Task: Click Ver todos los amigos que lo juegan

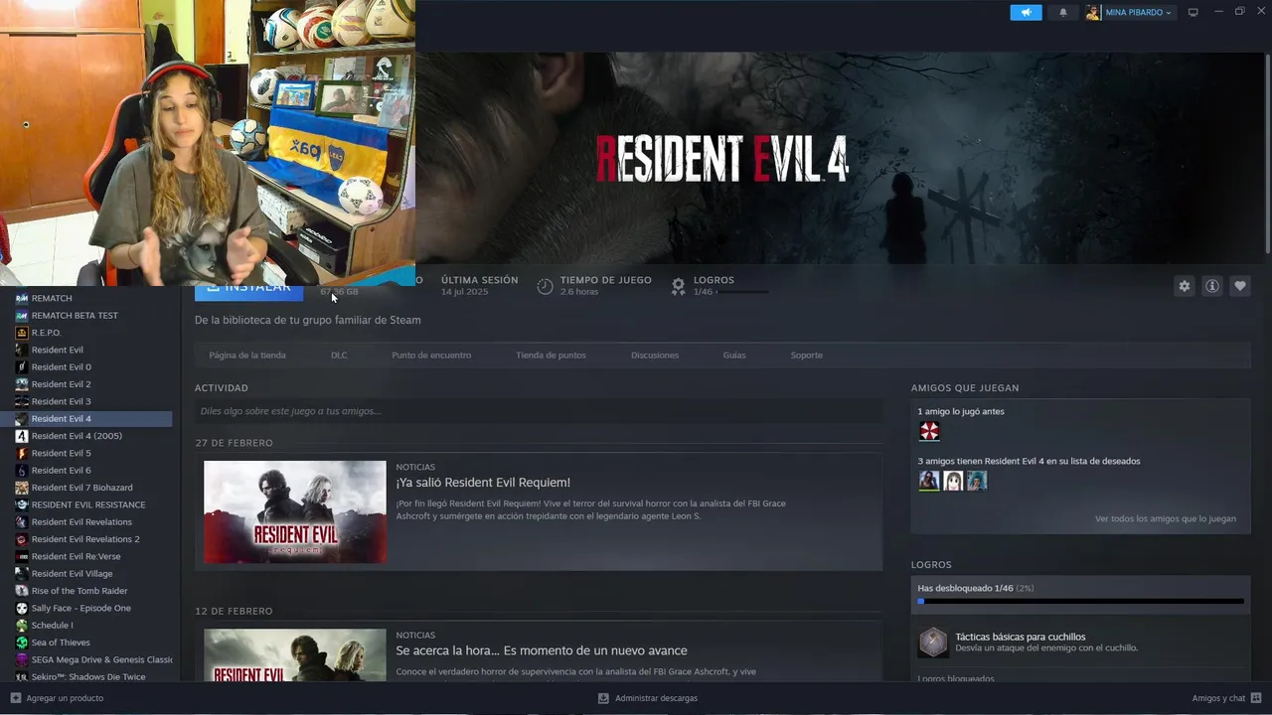Action: 1166,518
